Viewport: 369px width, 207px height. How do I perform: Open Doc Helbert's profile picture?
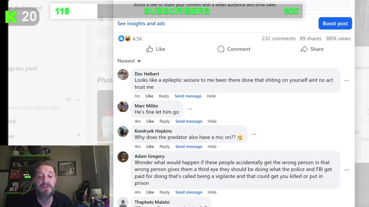[123, 74]
